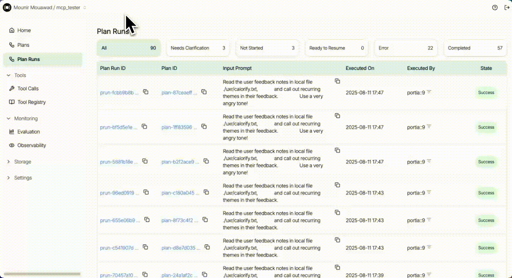Screen dimensions: 512x278
Task: Copy plan ID plan-87ceaeff
Action: tap(204, 92)
